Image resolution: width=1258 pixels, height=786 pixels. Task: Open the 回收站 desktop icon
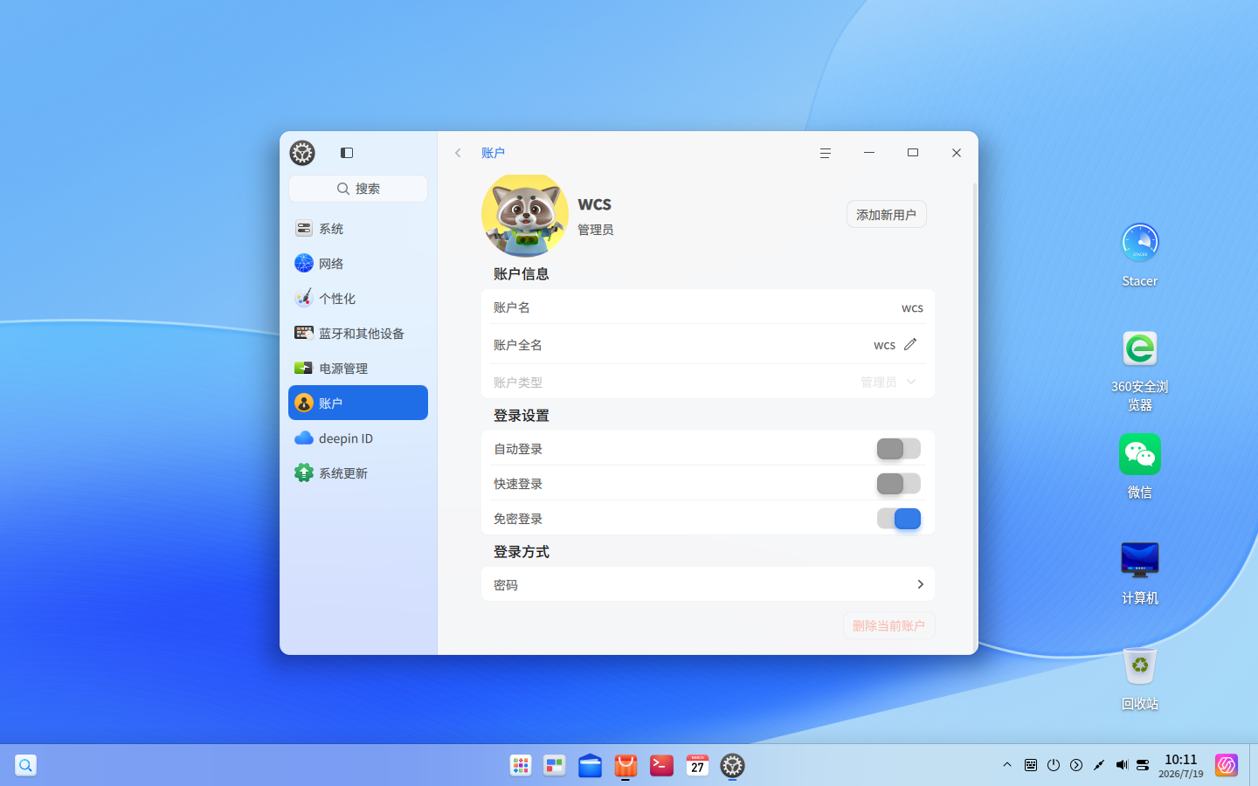1140,679
